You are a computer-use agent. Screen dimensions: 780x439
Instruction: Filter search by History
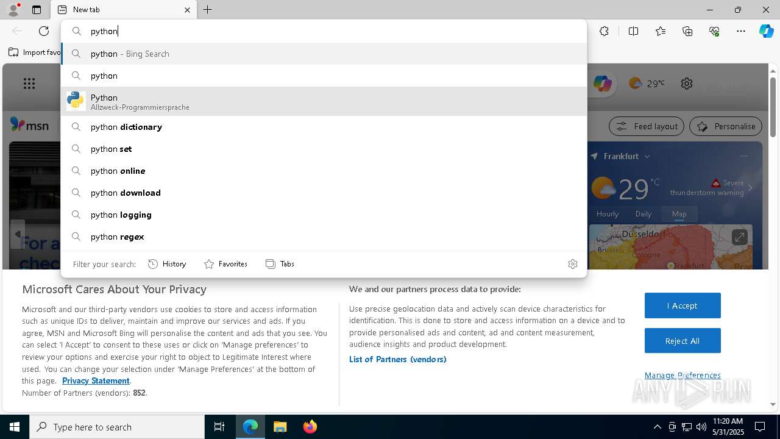(x=167, y=264)
